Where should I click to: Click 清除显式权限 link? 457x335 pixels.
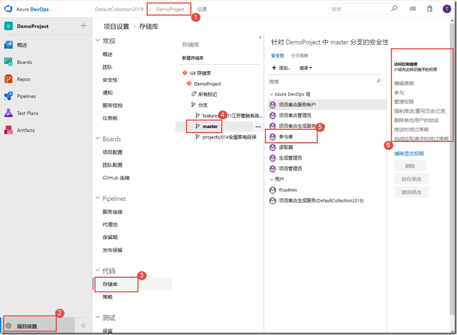409,154
